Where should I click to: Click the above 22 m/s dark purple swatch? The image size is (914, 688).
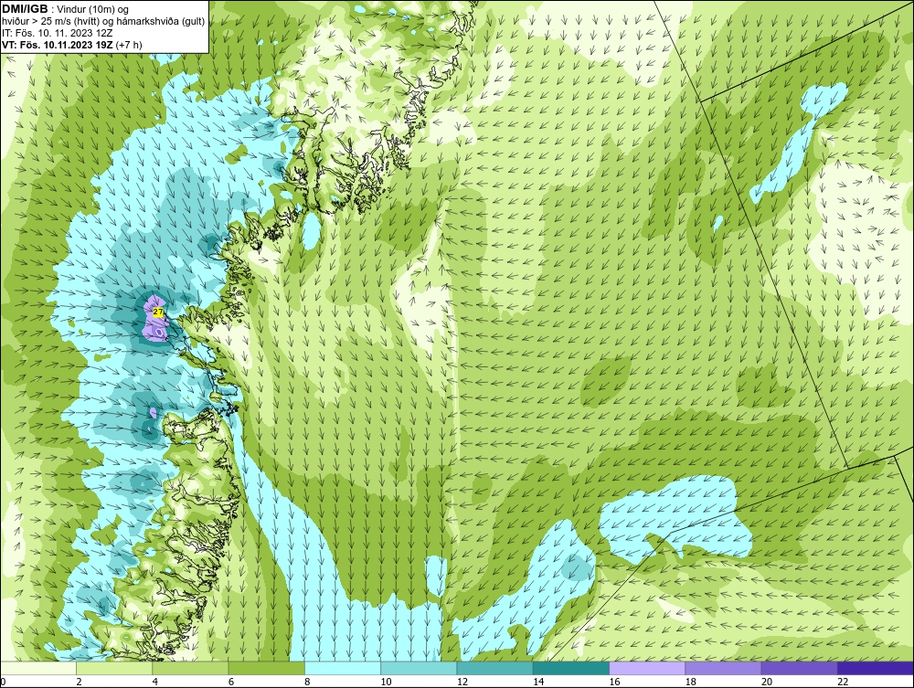click(x=876, y=668)
